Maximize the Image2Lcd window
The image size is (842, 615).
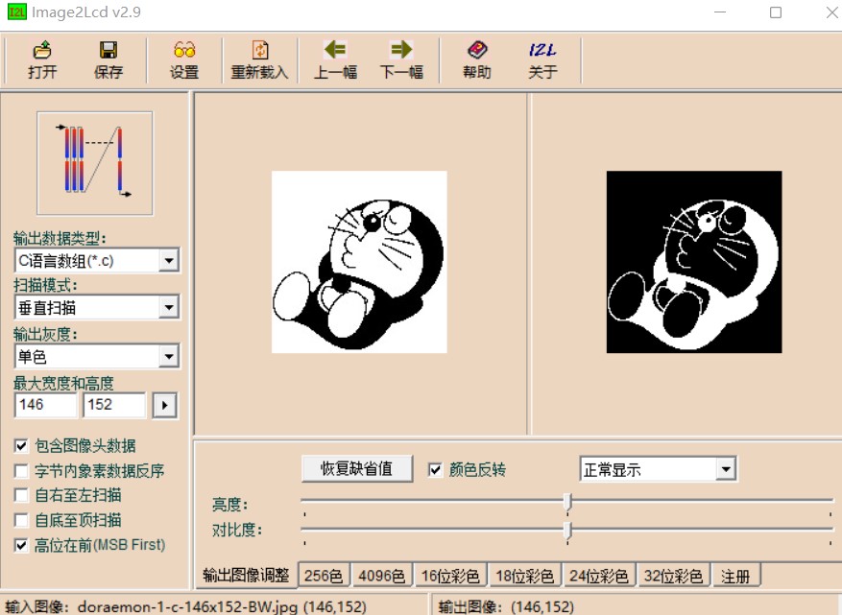(x=776, y=12)
